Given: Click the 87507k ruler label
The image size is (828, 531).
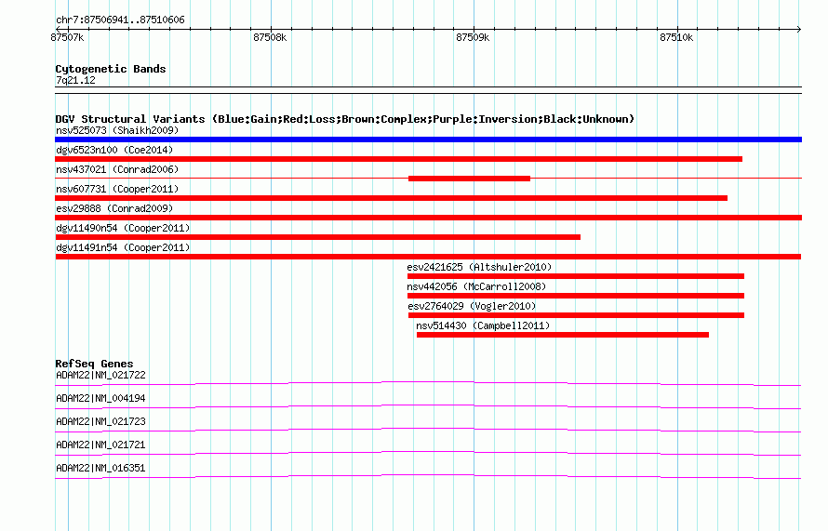Looking at the screenshot, I should click(67, 37).
